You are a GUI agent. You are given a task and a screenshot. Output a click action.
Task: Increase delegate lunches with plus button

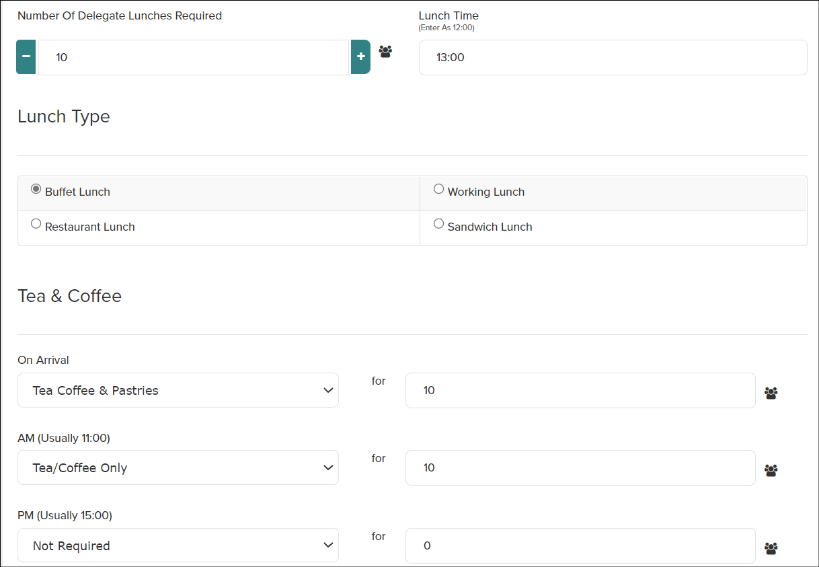(360, 57)
